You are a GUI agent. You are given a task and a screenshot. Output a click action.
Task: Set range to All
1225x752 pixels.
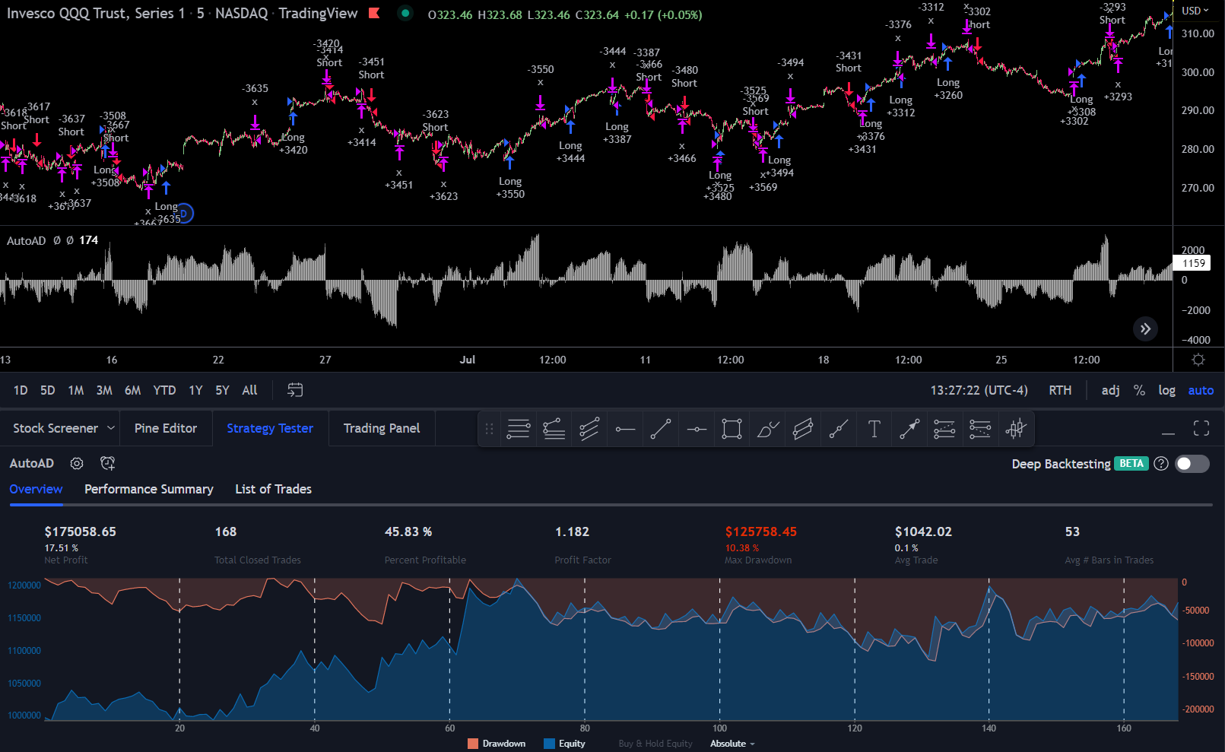249,390
